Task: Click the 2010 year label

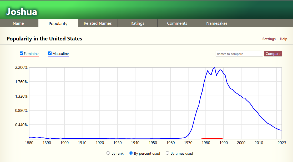Action: point(259,143)
